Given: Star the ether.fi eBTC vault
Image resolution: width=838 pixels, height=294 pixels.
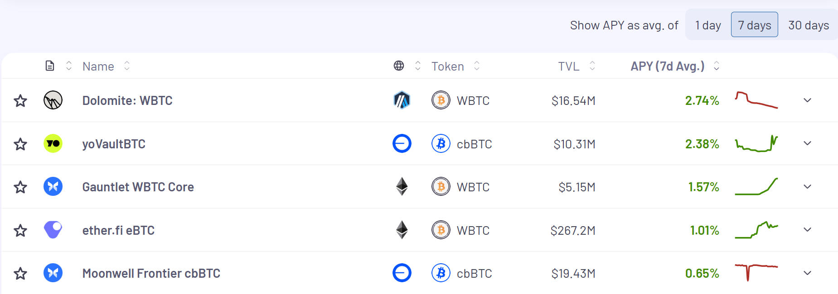Looking at the screenshot, I should (x=20, y=230).
